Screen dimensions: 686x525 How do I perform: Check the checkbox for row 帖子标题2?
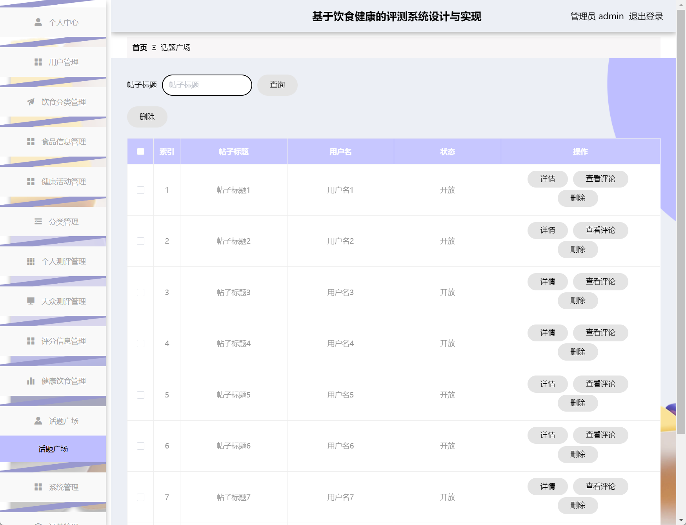coord(140,241)
